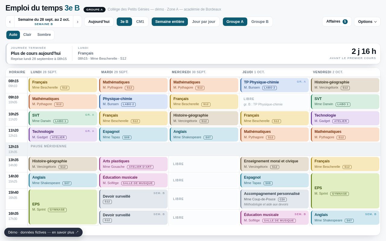Go to previous week with left chevron

[10, 22]
